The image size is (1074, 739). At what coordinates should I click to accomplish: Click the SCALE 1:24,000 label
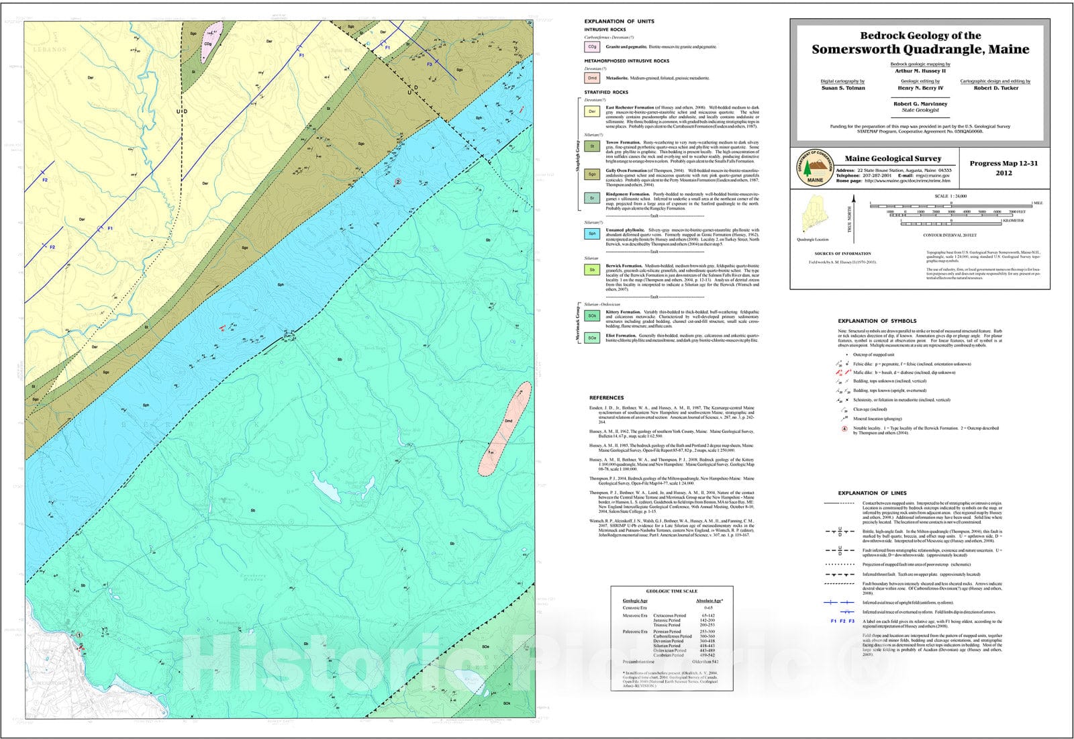coord(950,197)
